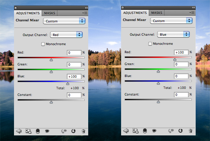This screenshot has height=141, width=210.
Task: Click Constant value field in left panel
Action: (74, 95)
